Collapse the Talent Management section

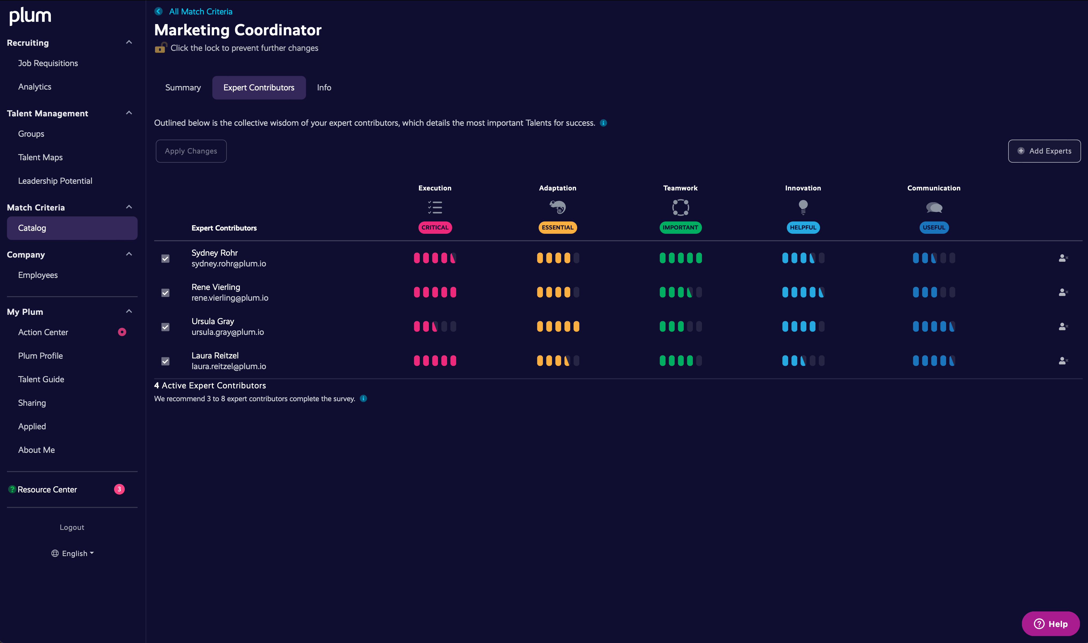pos(129,113)
